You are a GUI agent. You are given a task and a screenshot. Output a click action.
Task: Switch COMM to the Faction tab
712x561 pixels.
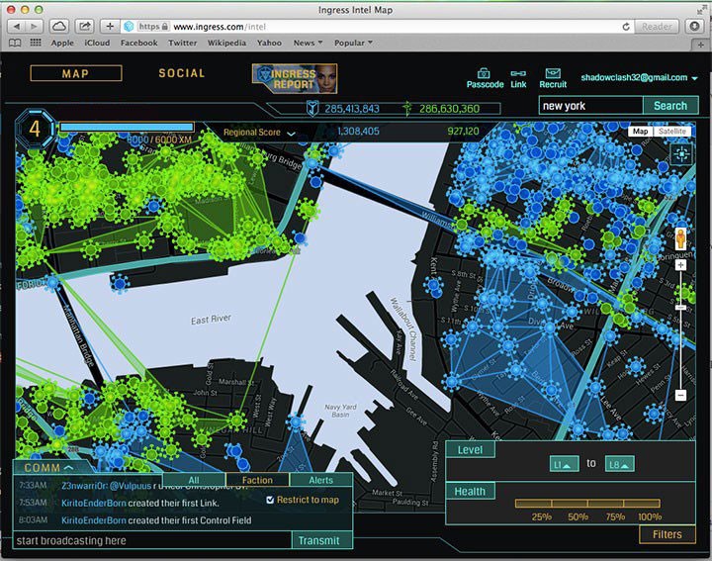pos(257,480)
